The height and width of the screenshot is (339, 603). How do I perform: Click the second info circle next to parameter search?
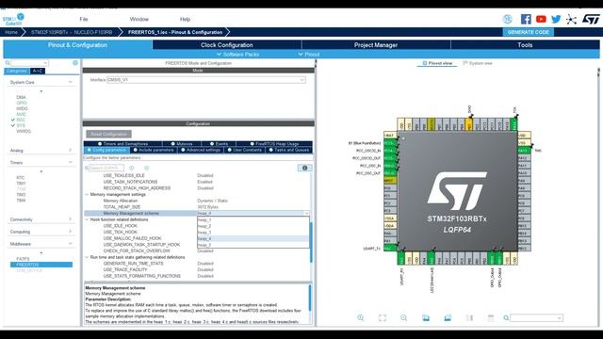[147, 168]
